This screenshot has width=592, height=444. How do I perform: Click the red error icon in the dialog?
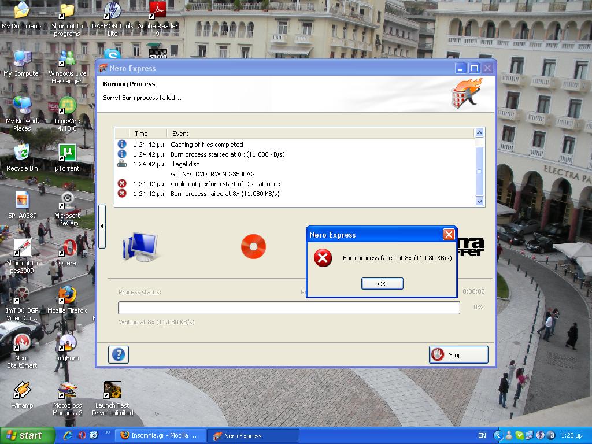click(323, 258)
